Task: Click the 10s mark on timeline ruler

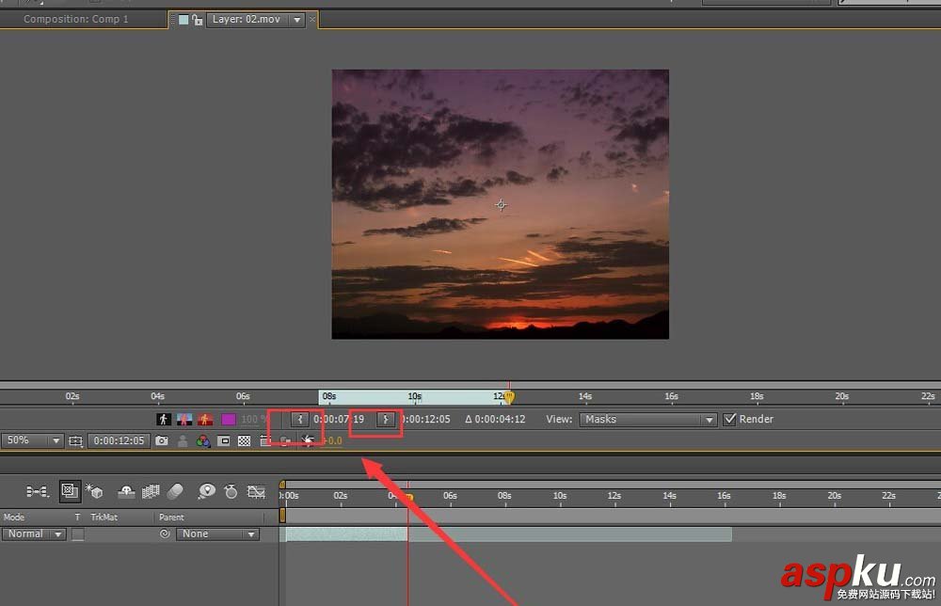Action: coord(559,496)
